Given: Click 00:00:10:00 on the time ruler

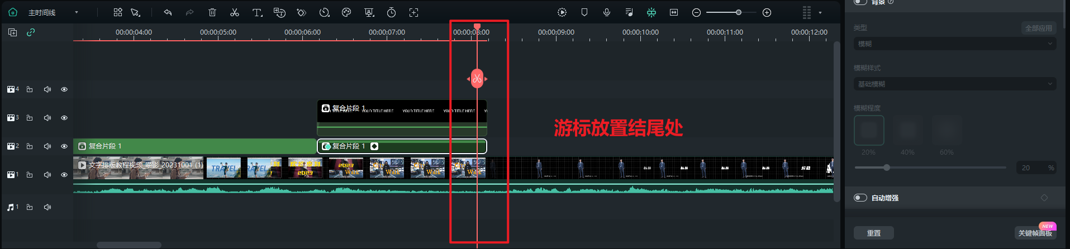Looking at the screenshot, I should pyautogui.click(x=640, y=32).
